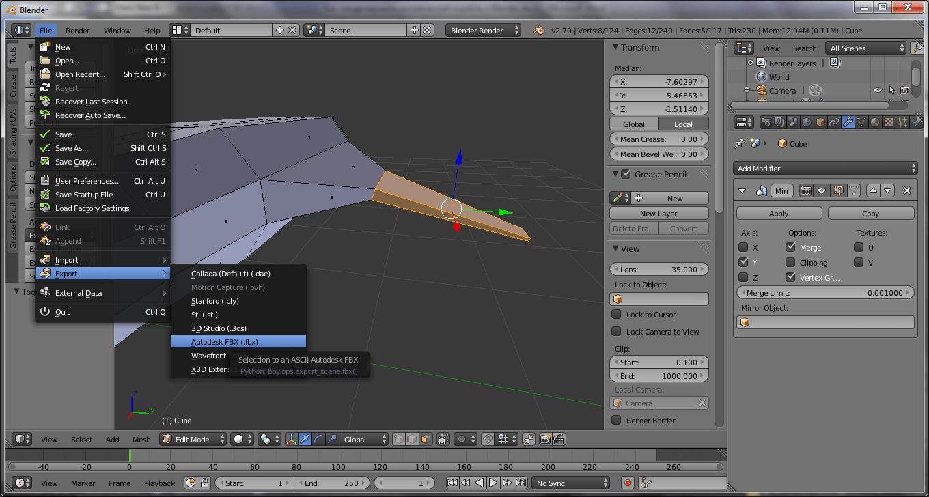Viewport: 929px width, 497px height.
Task: Collapse Mirror modifier panel triangle
Action: coord(743,190)
